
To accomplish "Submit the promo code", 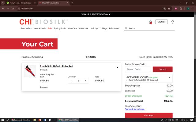I will (x=163, y=69).
